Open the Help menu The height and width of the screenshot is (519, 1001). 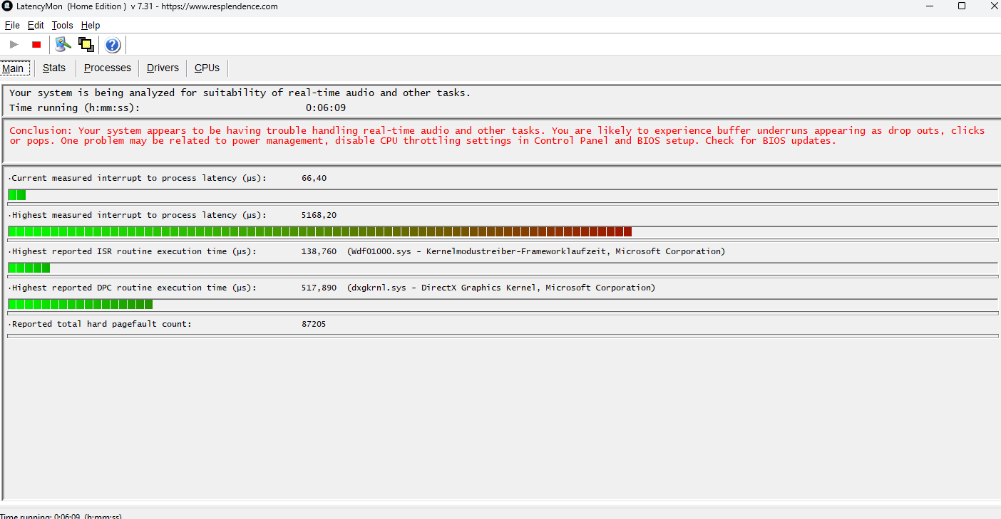point(91,25)
